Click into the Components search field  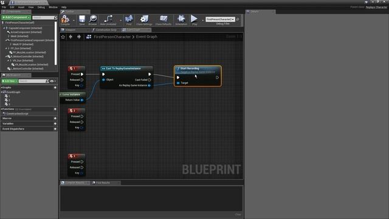[x=43, y=18]
